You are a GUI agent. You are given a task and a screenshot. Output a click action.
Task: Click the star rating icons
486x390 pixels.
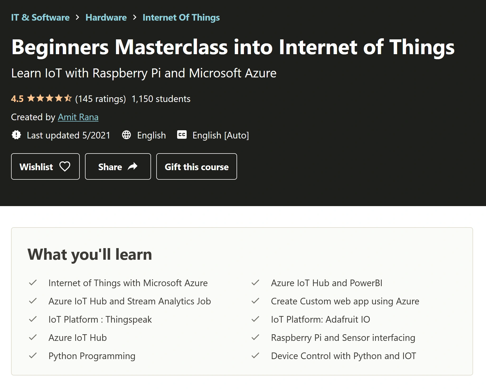coord(49,98)
